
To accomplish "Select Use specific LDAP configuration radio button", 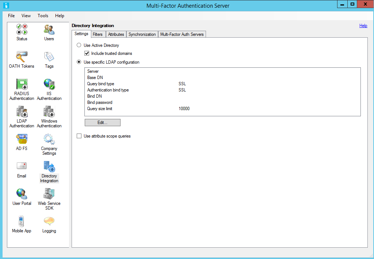I will [x=79, y=62].
